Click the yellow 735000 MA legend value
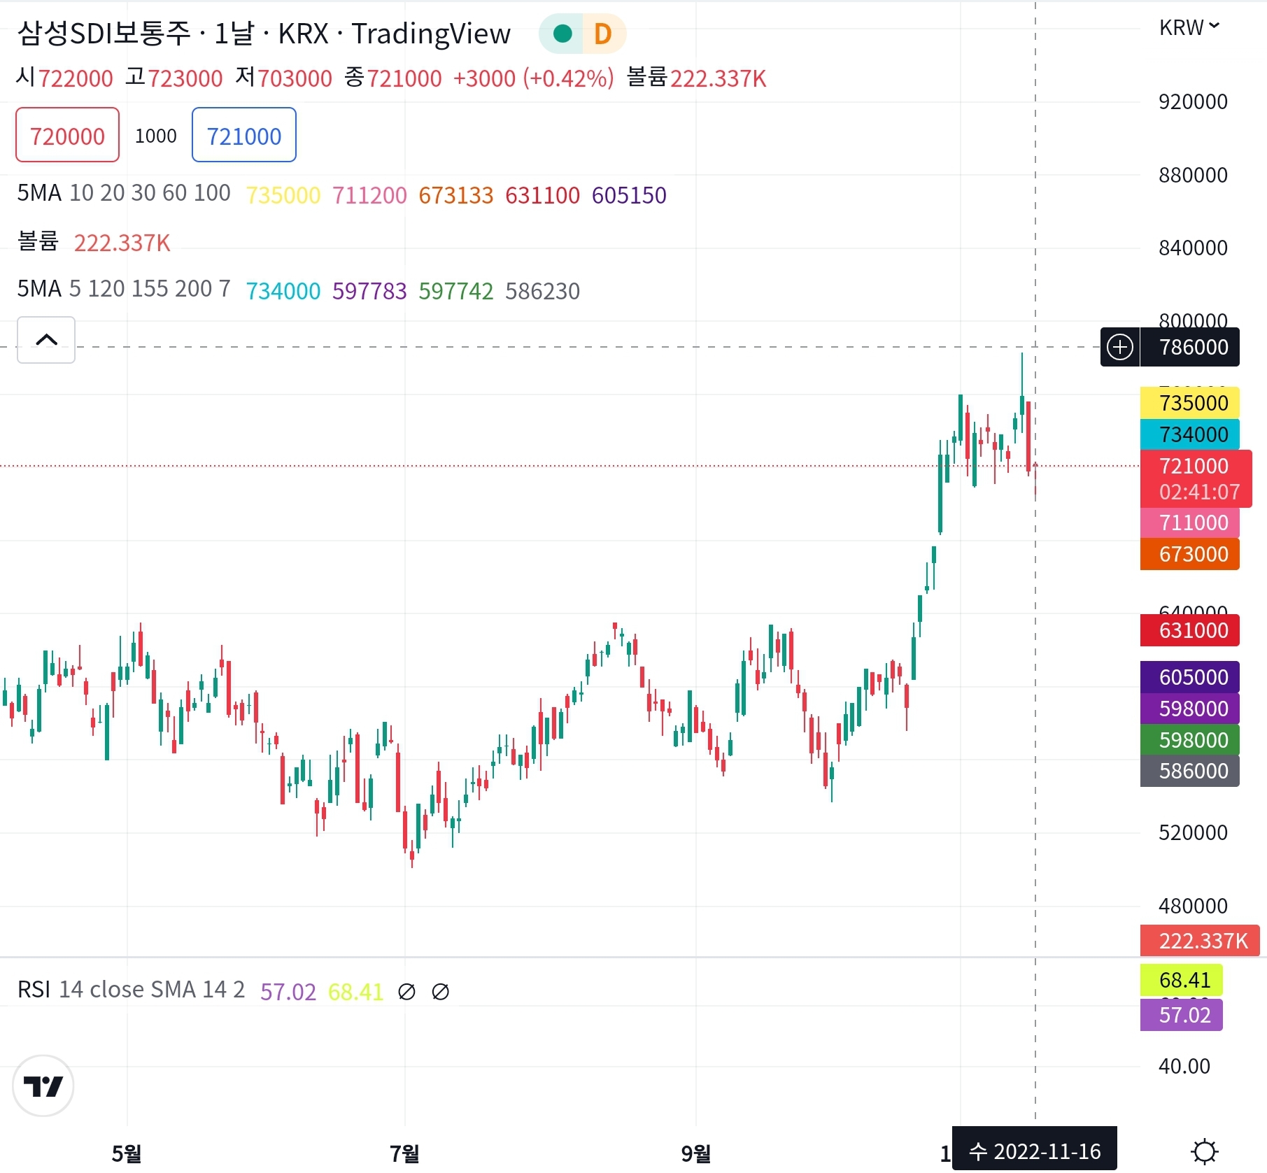Screen dimensions: 1267x1173 [283, 195]
